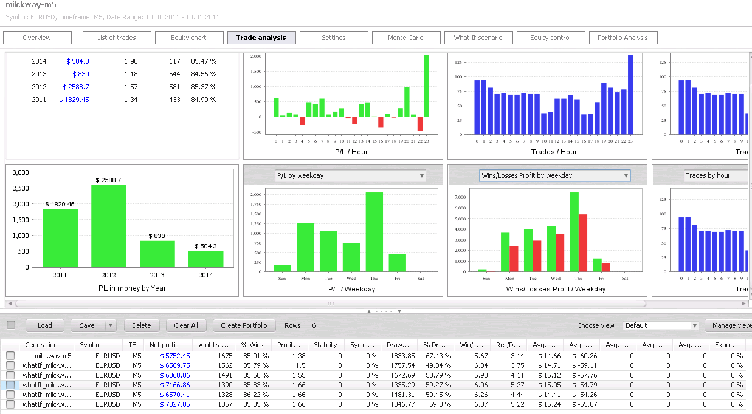Sort by Stability column header
Image resolution: width=752 pixels, height=414 pixels.
pyautogui.click(x=325, y=345)
